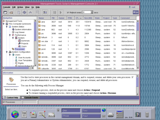
Task: Click the refresh arrows toolbar icon
Action: pyautogui.click(x=24, y=12)
